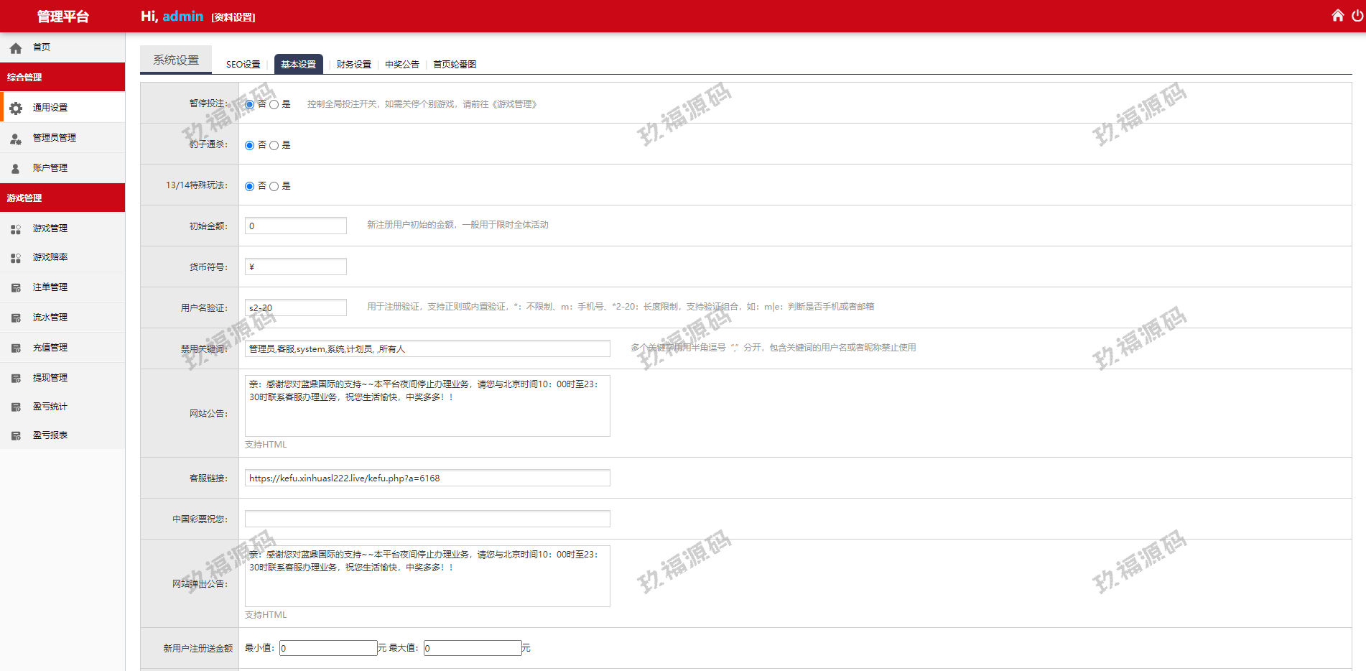1366x671 pixels.
Task: Select 是 for 豹子通杀 option
Action: tap(274, 146)
